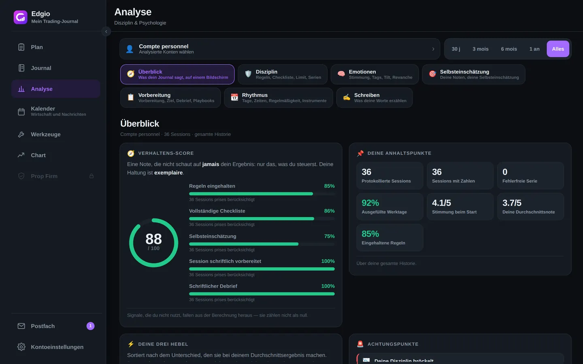Click the Edgio logo icon

[21, 17]
